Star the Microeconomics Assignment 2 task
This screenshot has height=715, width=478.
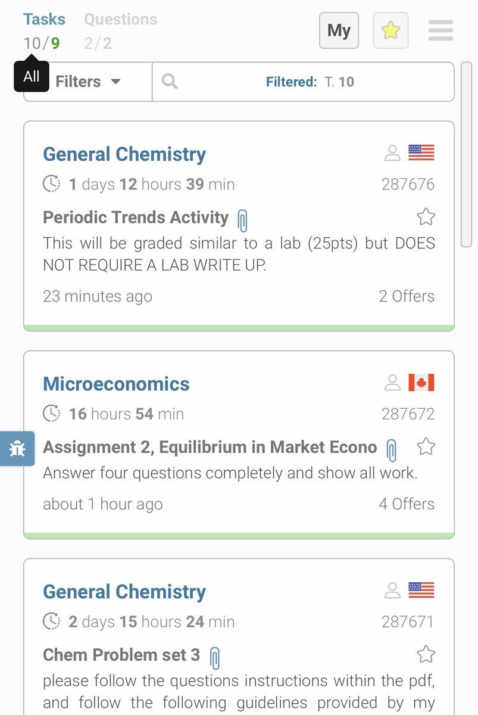point(426,446)
